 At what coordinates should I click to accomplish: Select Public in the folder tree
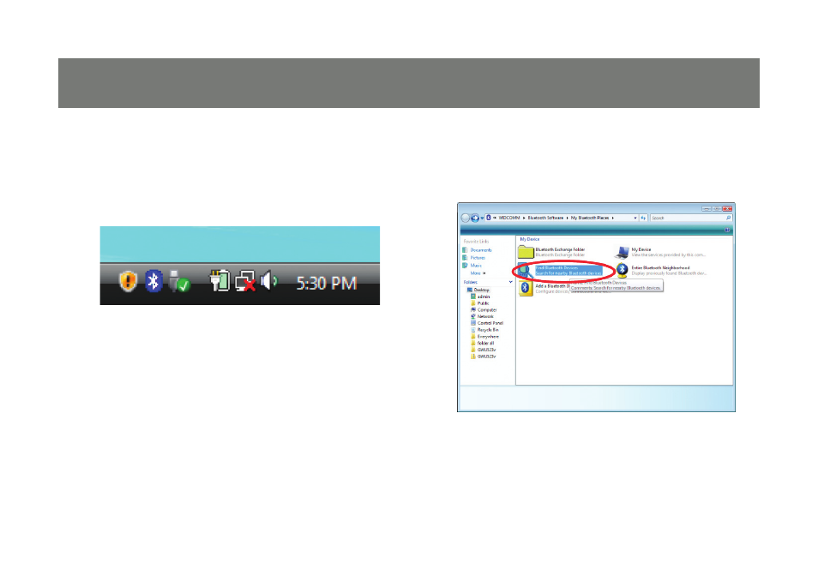[480, 303]
